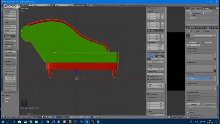
Task: Open the Select menu in 3D view header
Action: point(14,117)
